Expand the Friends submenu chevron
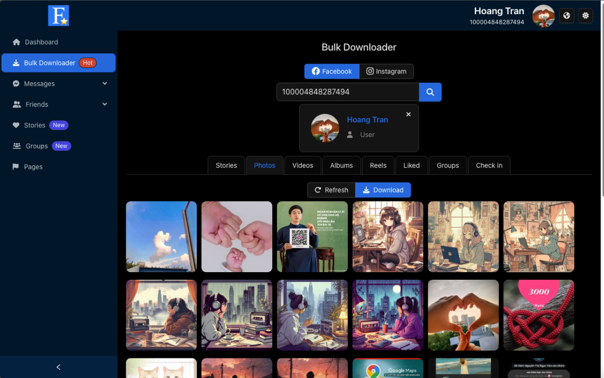The image size is (604, 378). pyautogui.click(x=105, y=104)
